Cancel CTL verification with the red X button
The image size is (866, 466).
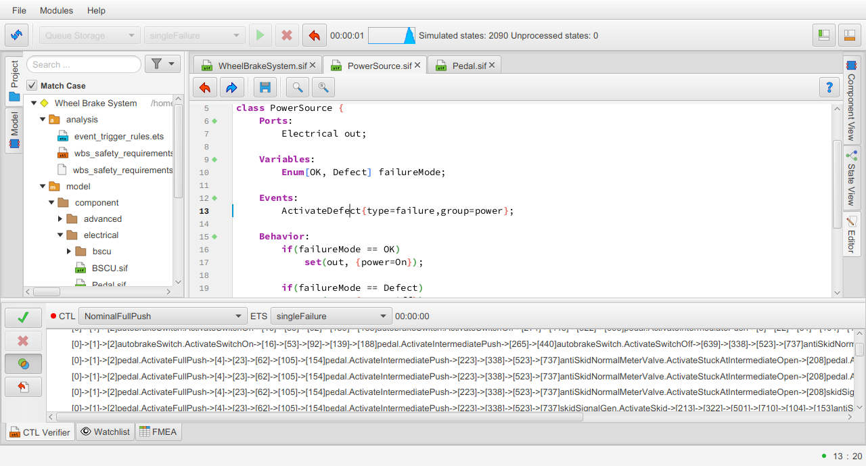coord(23,341)
